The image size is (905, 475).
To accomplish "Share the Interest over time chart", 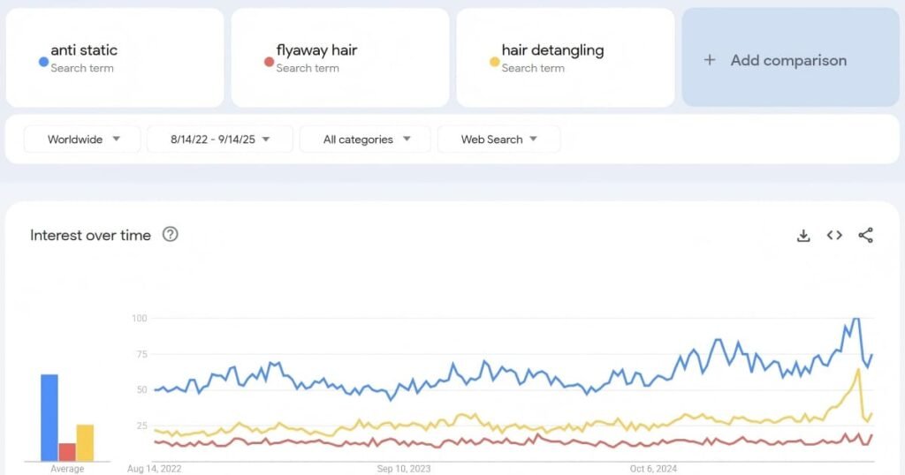I will (x=866, y=235).
